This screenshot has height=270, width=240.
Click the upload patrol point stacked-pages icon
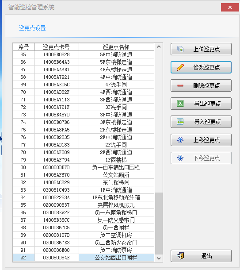tap(180, 49)
